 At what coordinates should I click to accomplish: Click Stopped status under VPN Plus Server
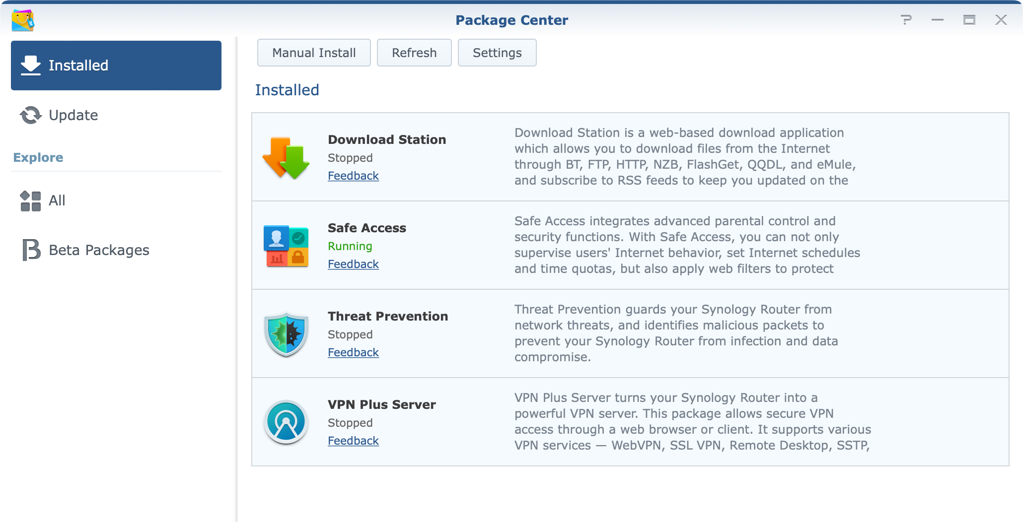click(350, 423)
